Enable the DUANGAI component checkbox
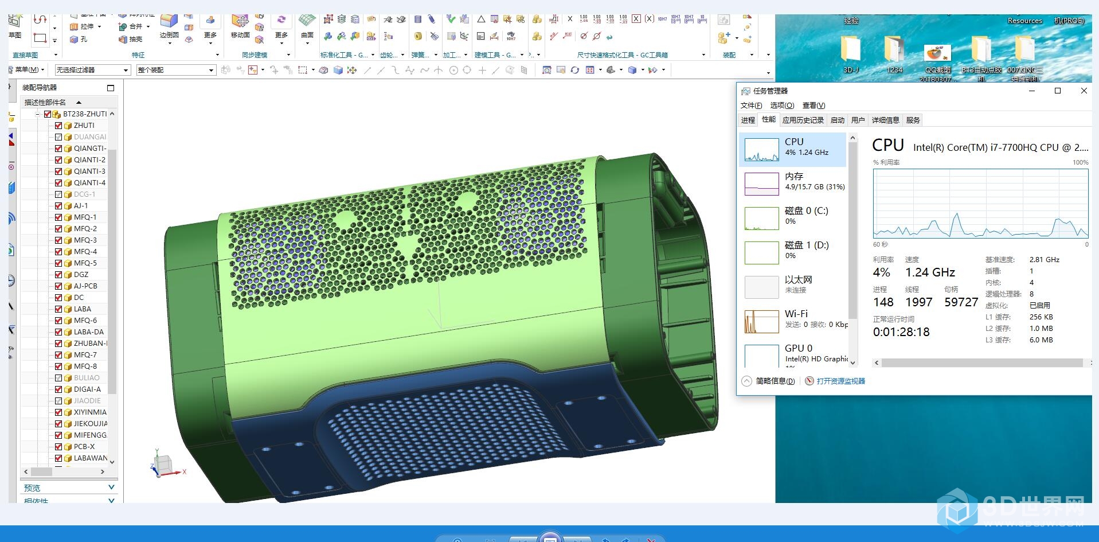The height and width of the screenshot is (542, 1099). pos(58,137)
